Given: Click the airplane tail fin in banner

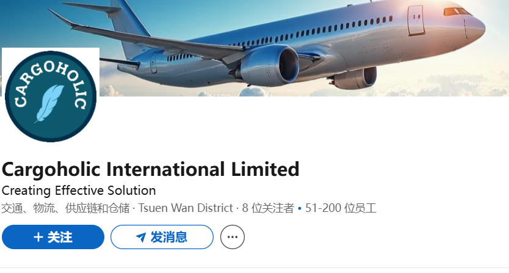Looking at the screenshot, I should (130, 26).
